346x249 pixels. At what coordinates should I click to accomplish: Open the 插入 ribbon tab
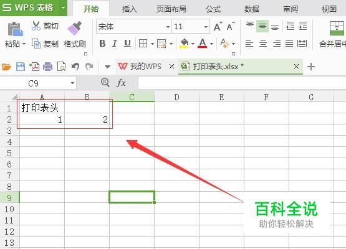click(x=130, y=9)
